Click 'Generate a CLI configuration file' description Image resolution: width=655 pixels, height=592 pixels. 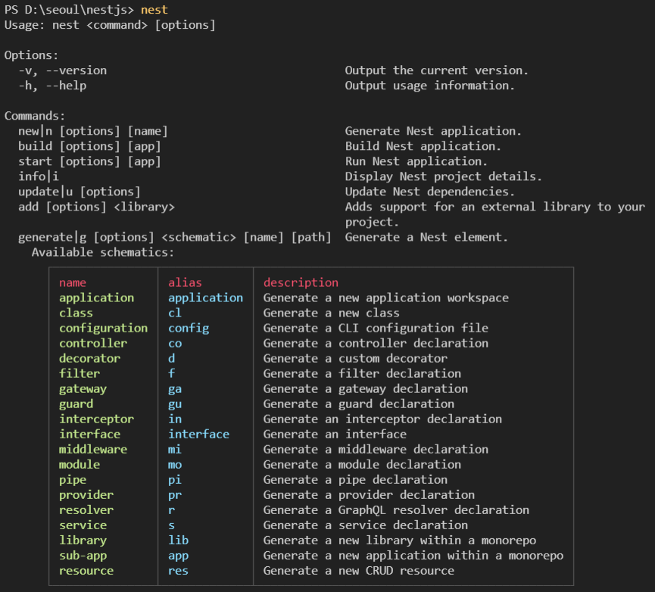376,329
